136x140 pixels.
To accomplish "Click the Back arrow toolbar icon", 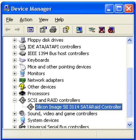I will pyautogui.click(x=8, y=30).
